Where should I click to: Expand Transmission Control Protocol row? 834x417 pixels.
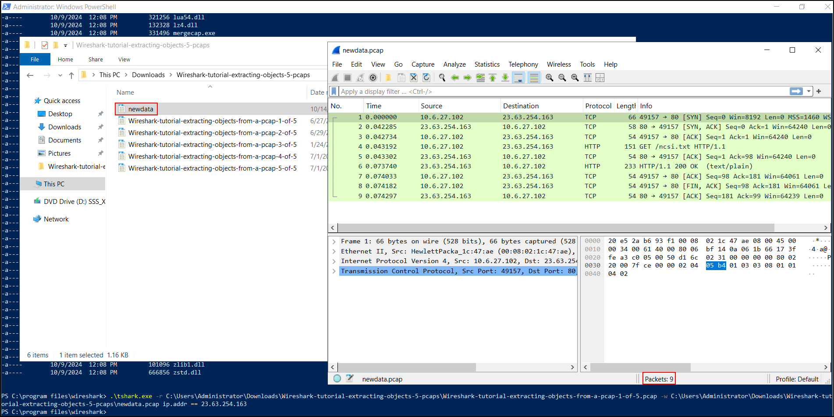coord(334,271)
